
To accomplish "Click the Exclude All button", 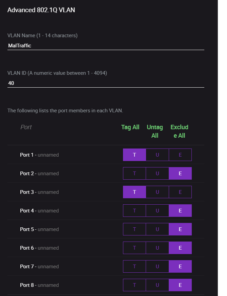I will click(x=179, y=131).
